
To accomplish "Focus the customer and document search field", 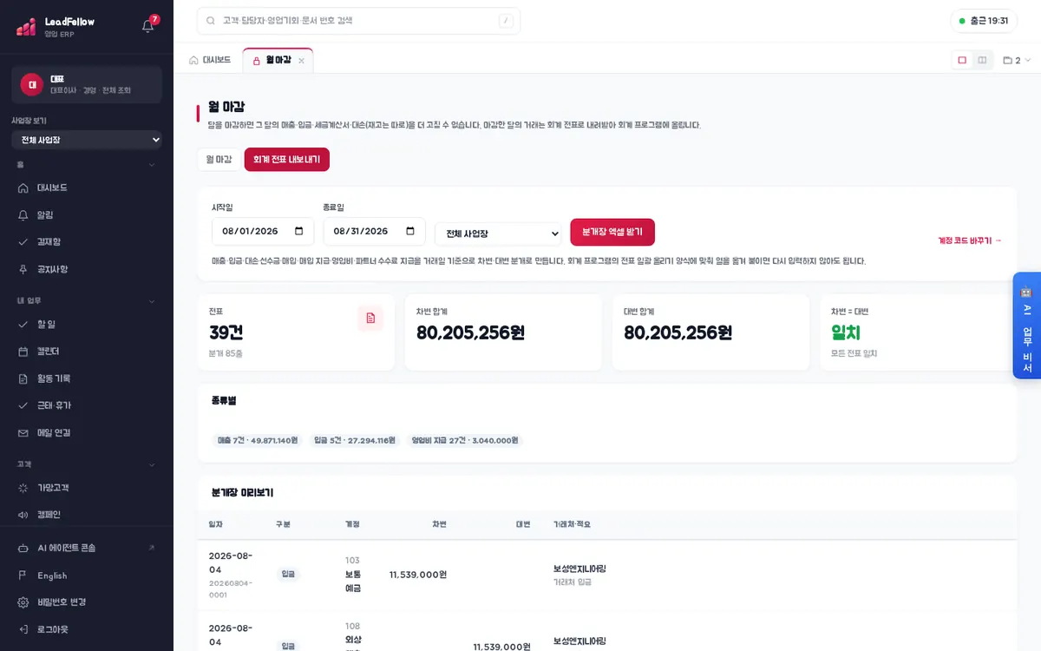I will point(358,21).
